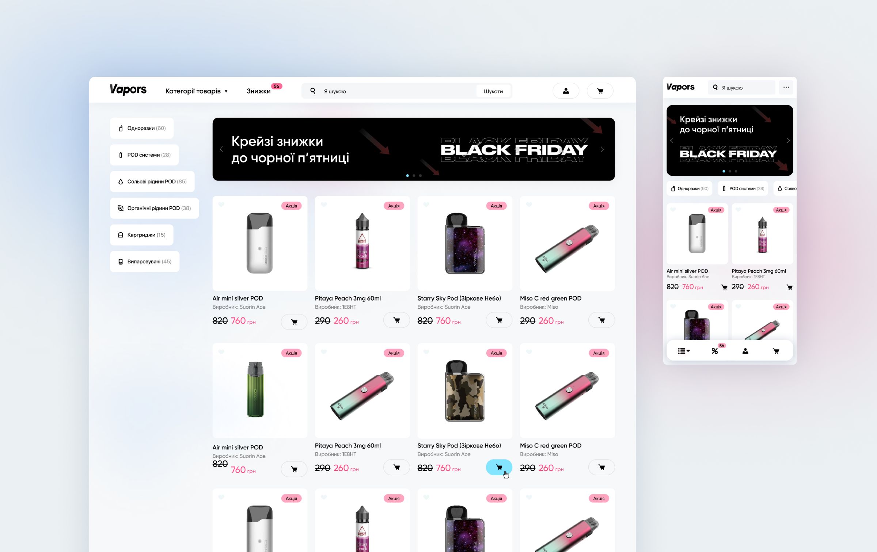
Task: Open the list menu dropdown in mobile bottom bar
Action: point(684,351)
